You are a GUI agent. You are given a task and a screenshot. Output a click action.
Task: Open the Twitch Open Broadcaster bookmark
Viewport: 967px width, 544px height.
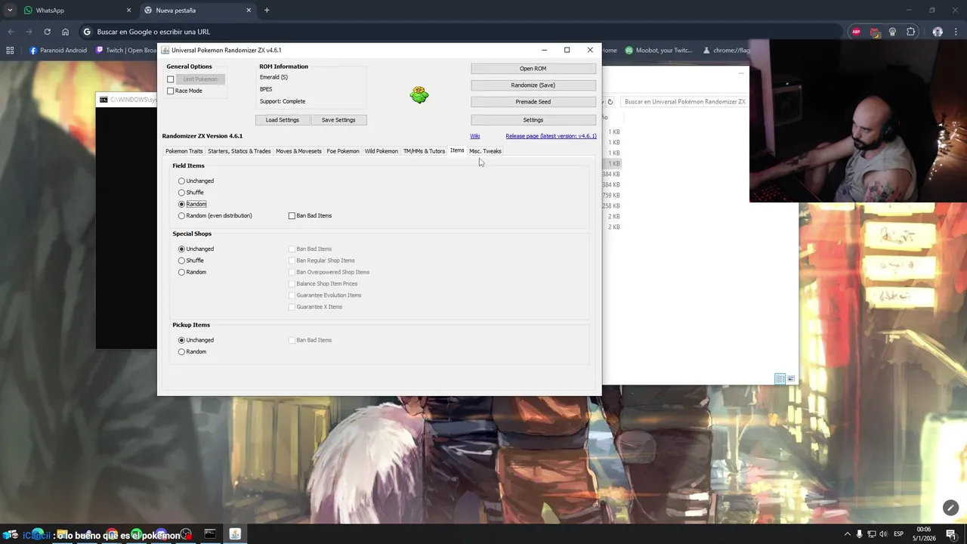point(126,51)
